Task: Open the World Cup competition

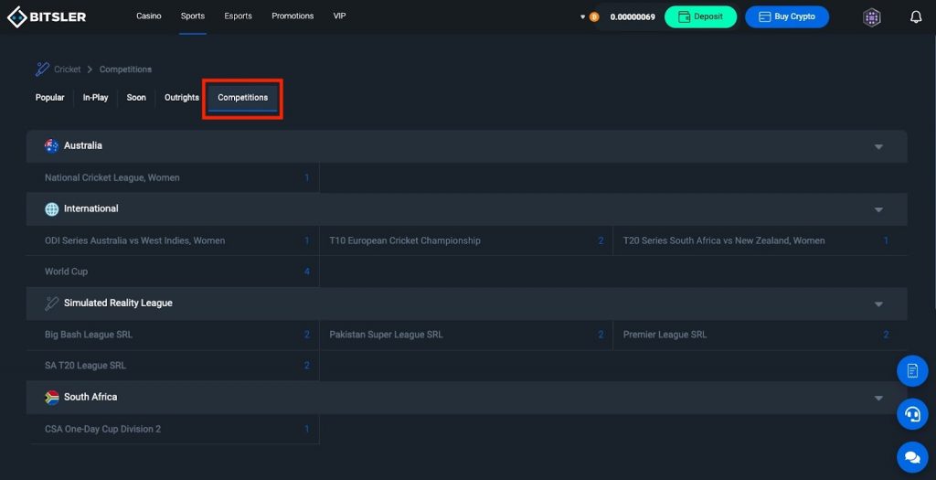Action: pyautogui.click(x=67, y=272)
